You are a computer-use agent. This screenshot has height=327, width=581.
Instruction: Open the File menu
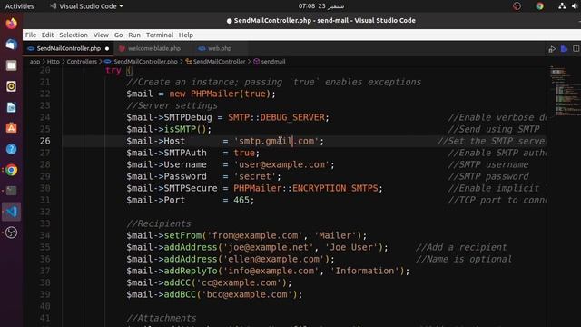(31, 35)
